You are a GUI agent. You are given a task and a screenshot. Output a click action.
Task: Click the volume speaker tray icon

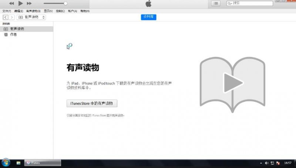[x=266, y=163]
